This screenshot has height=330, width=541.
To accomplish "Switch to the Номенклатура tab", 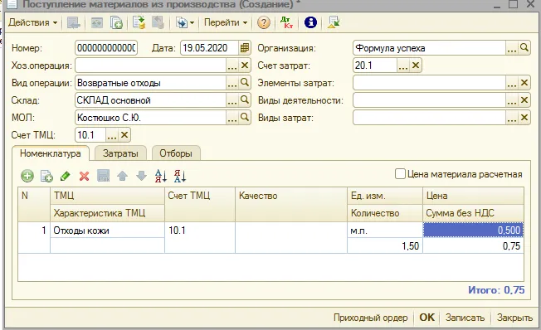I will (x=51, y=153).
